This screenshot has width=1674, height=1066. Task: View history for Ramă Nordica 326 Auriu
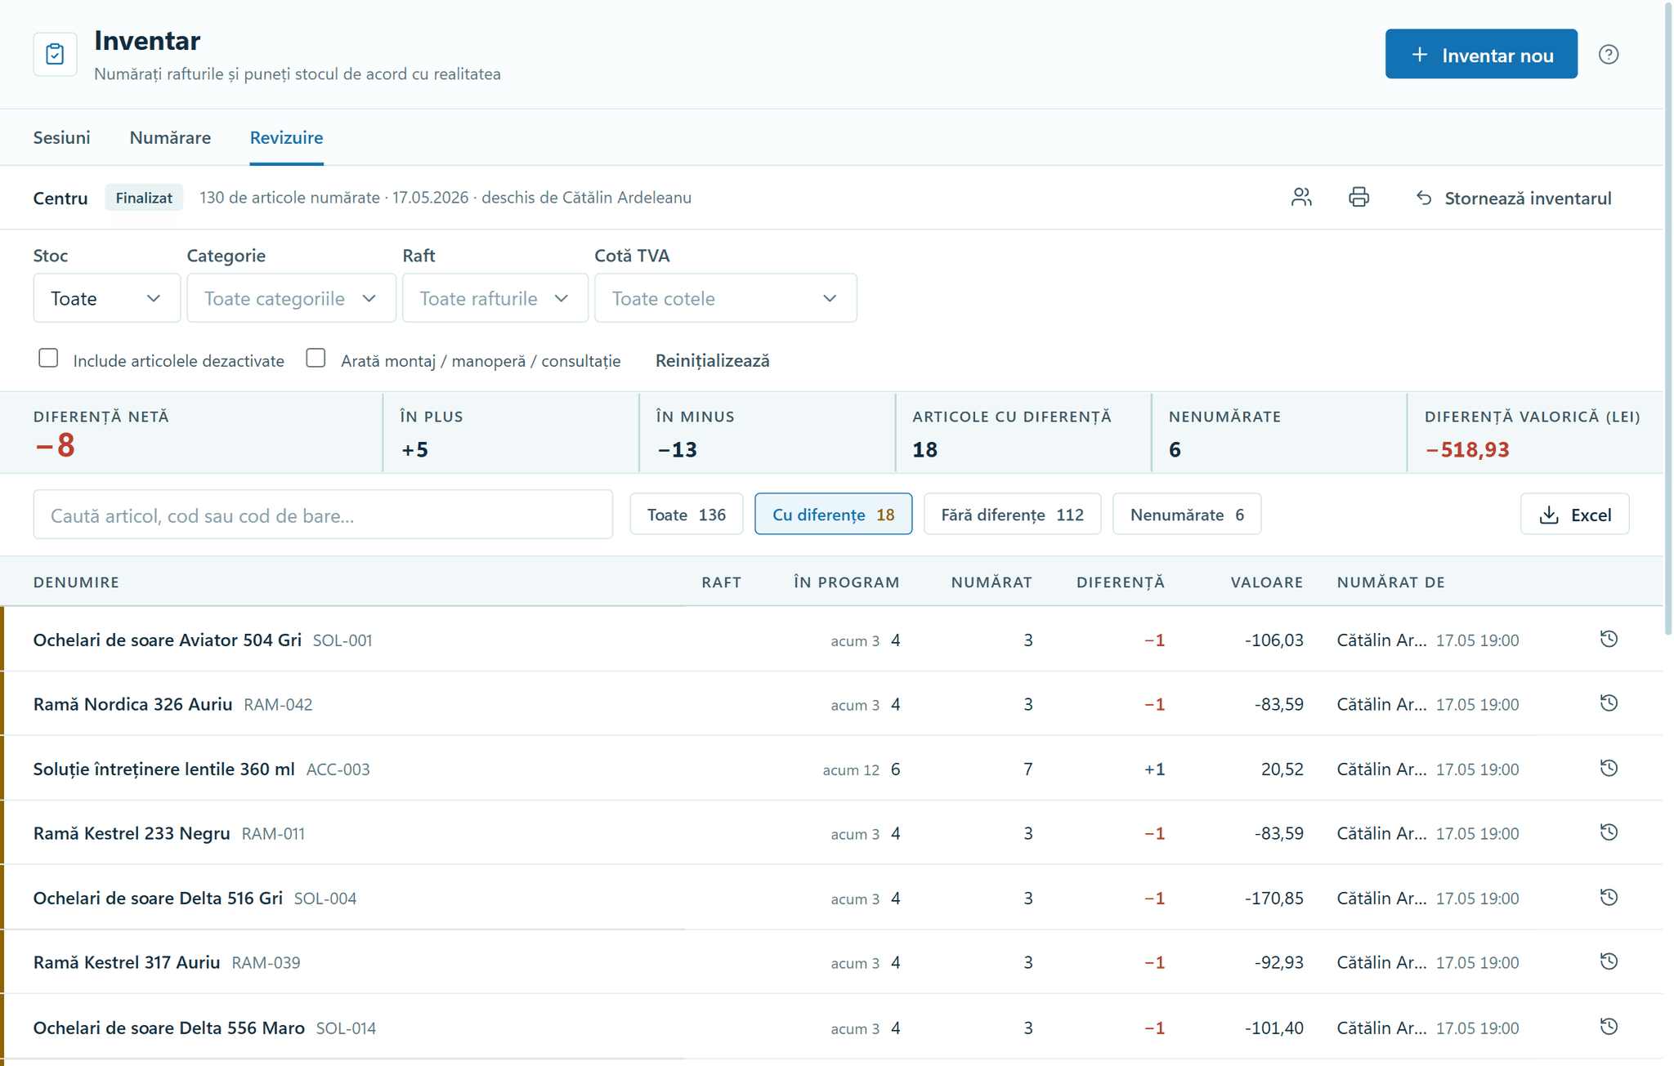(x=1609, y=703)
